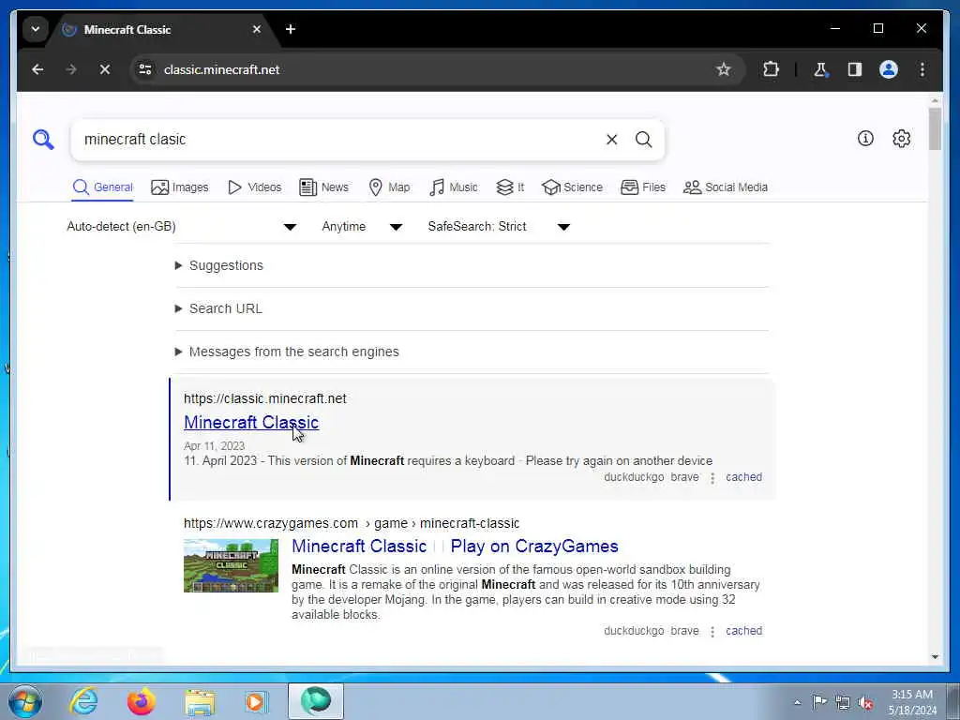Expand Messages from the search engines
Image resolution: width=960 pixels, height=720 pixels.
click(x=287, y=352)
